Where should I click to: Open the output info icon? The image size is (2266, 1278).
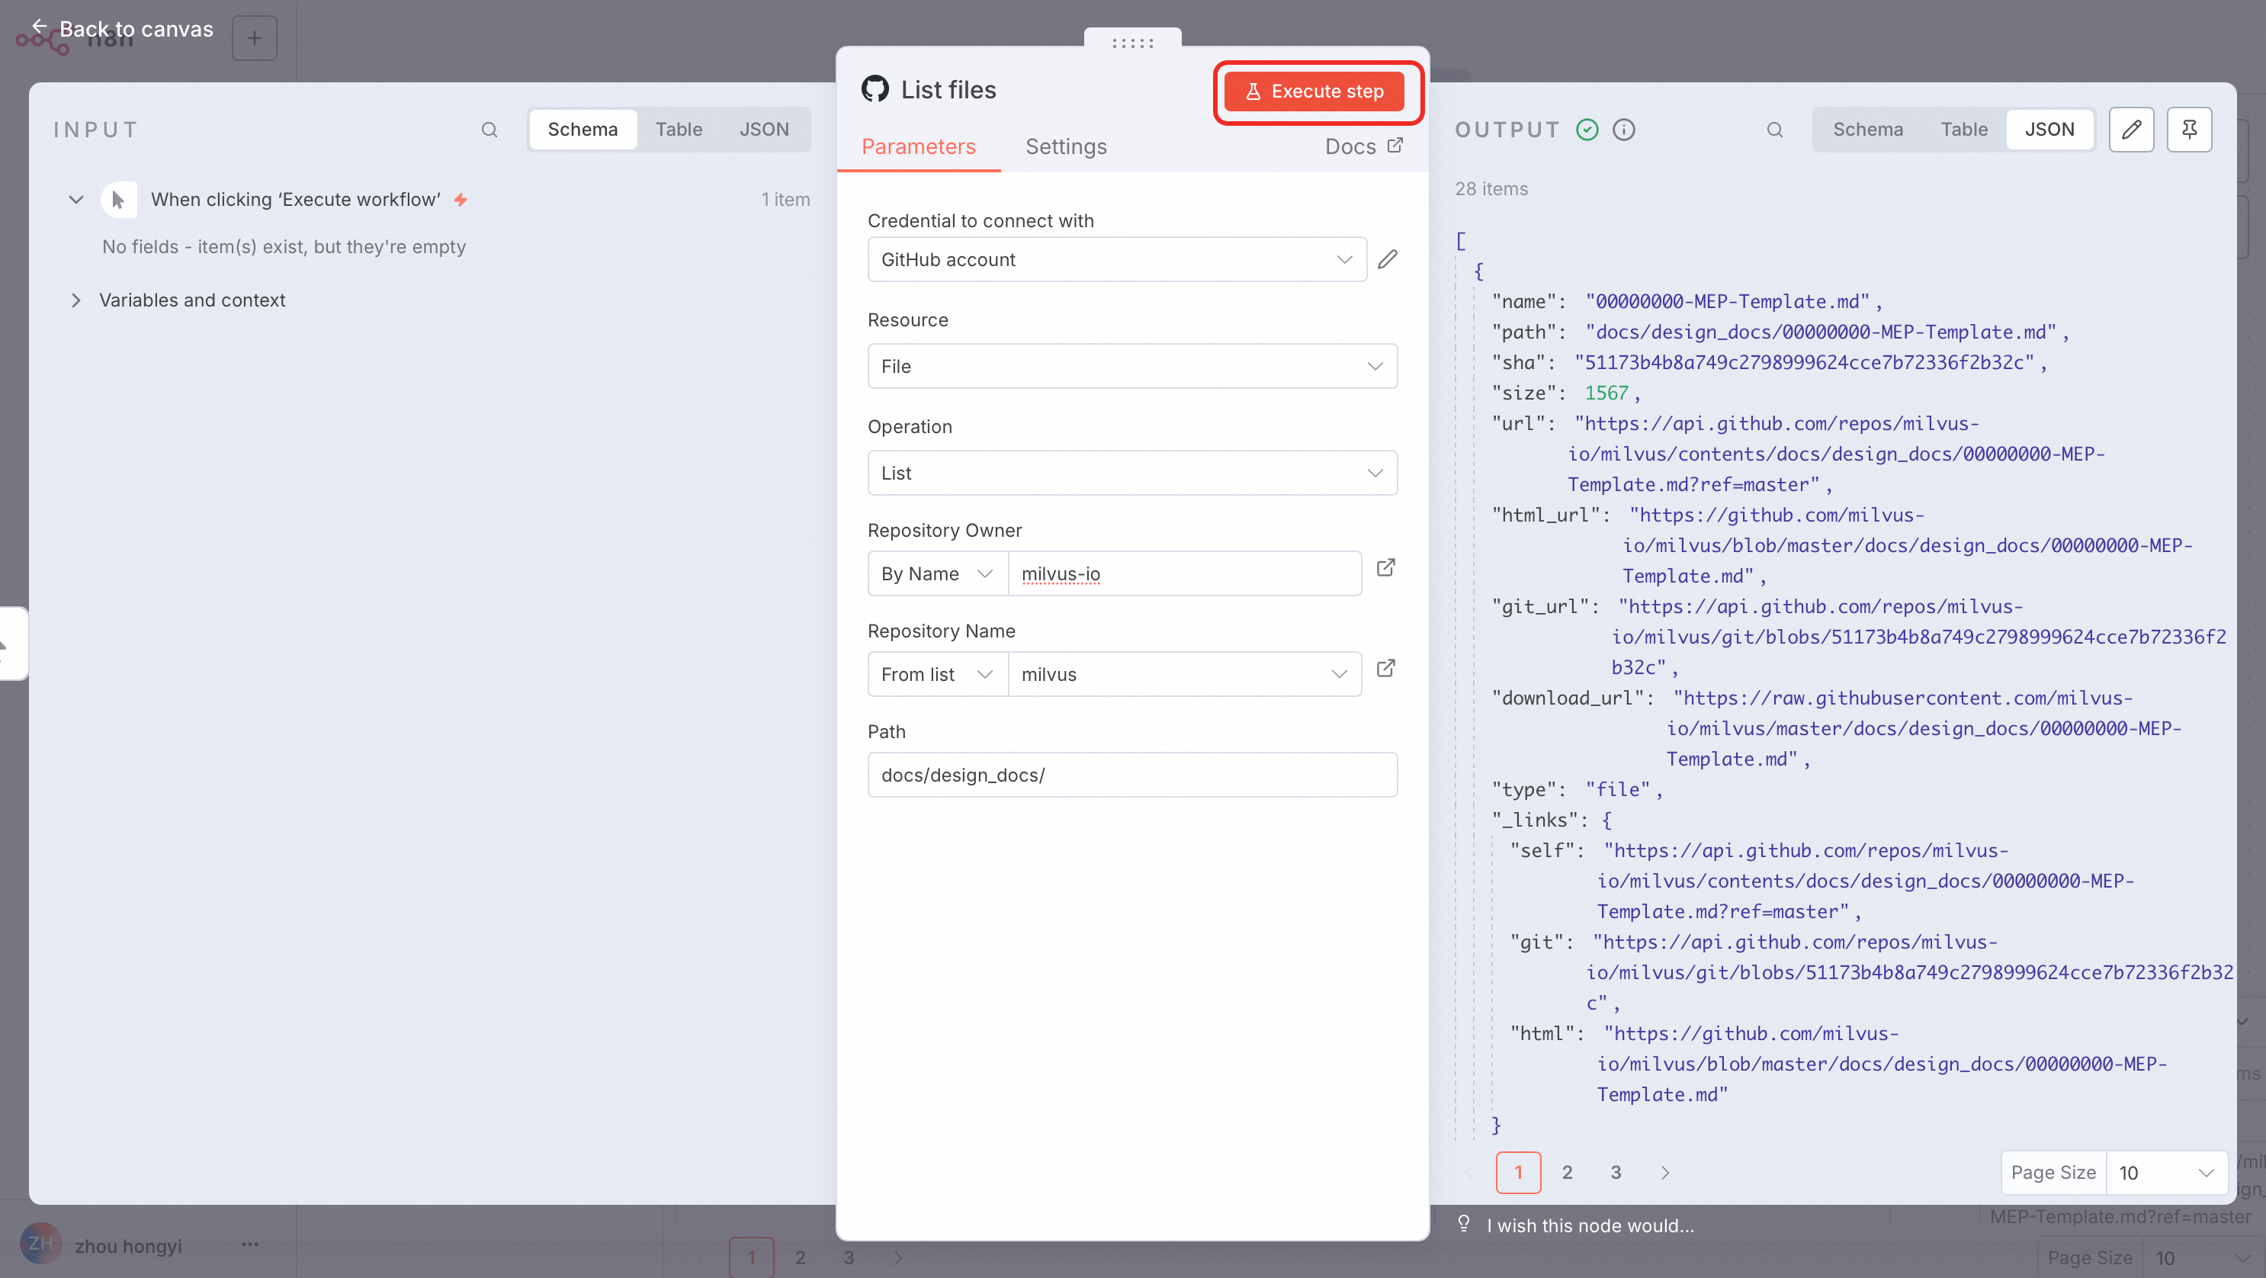pos(1624,130)
